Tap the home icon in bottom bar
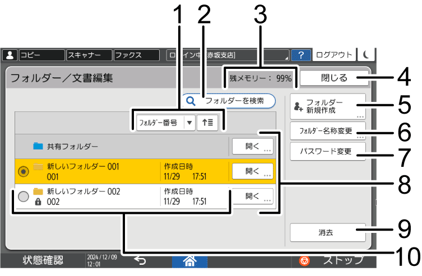The width and height of the screenshot is (422, 276). click(x=190, y=261)
